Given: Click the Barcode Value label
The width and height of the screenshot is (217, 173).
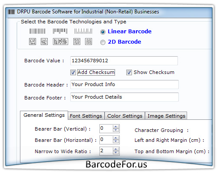Looking at the screenshot, I should point(44,61).
